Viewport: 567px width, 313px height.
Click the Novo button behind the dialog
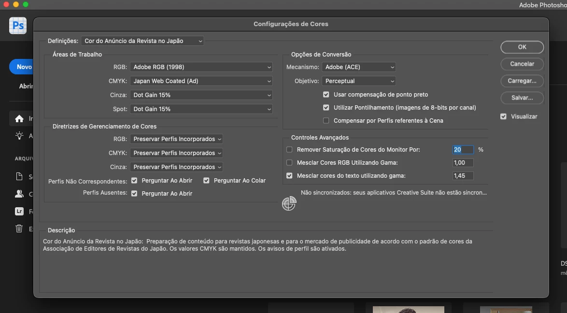(x=22, y=67)
